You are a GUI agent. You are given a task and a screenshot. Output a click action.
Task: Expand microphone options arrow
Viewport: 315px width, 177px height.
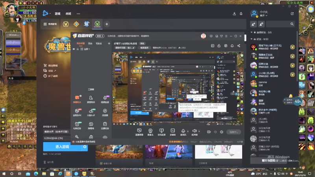click(188, 131)
